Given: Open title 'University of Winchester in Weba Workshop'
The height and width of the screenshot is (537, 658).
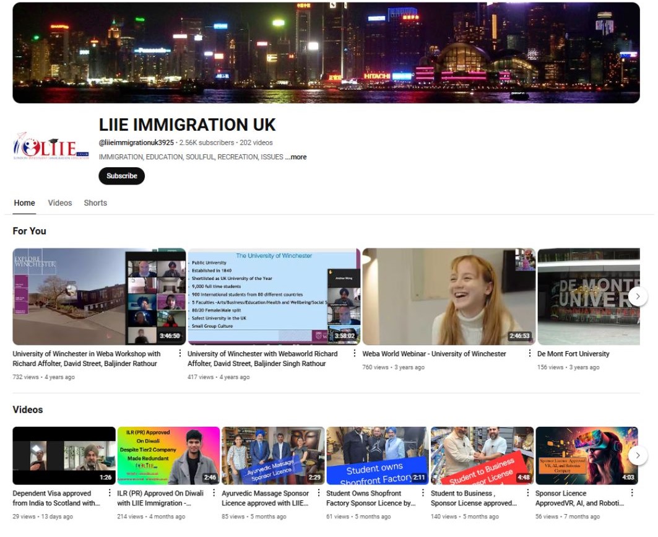Looking at the screenshot, I should pos(87,359).
